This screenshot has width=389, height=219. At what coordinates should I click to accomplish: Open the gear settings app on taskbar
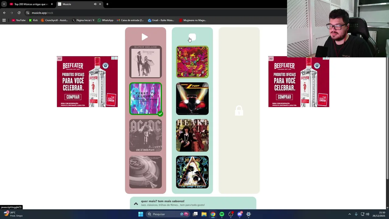point(249,214)
